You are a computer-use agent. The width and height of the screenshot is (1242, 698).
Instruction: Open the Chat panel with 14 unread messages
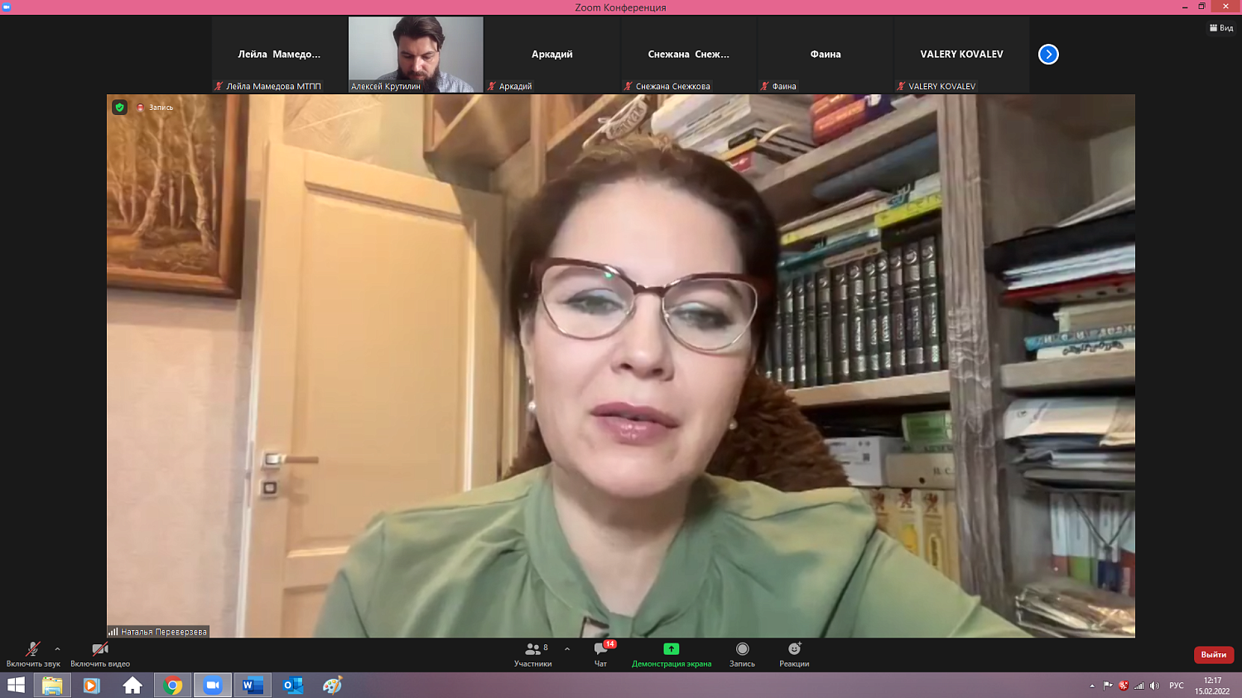tap(601, 650)
